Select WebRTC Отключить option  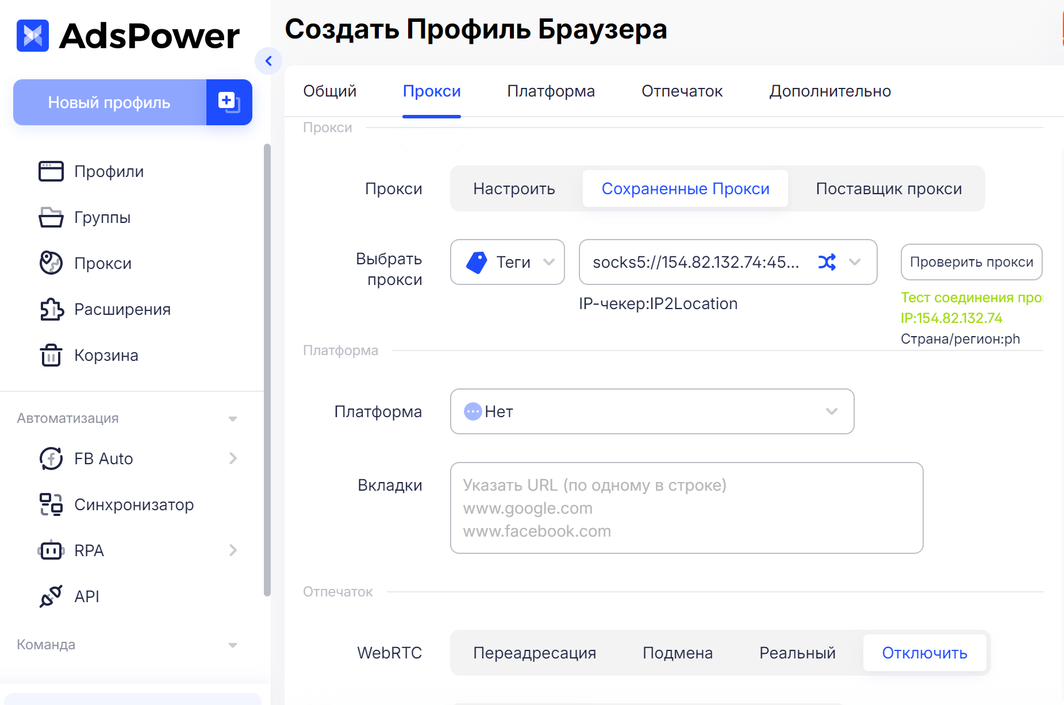tap(925, 653)
